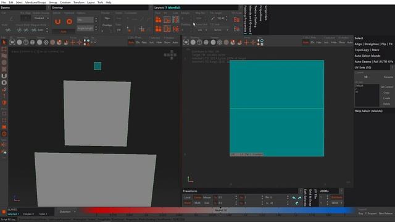
Task: Click Distribute in the UDIMs panel
Action: click(336, 197)
